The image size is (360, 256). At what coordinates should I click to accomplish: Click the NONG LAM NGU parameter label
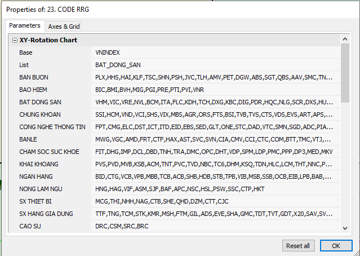tap(41, 189)
